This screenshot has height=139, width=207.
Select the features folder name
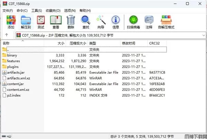13,61
